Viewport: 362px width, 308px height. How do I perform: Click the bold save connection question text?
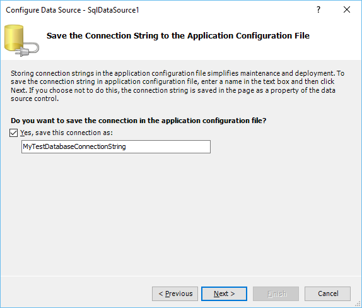(139, 121)
